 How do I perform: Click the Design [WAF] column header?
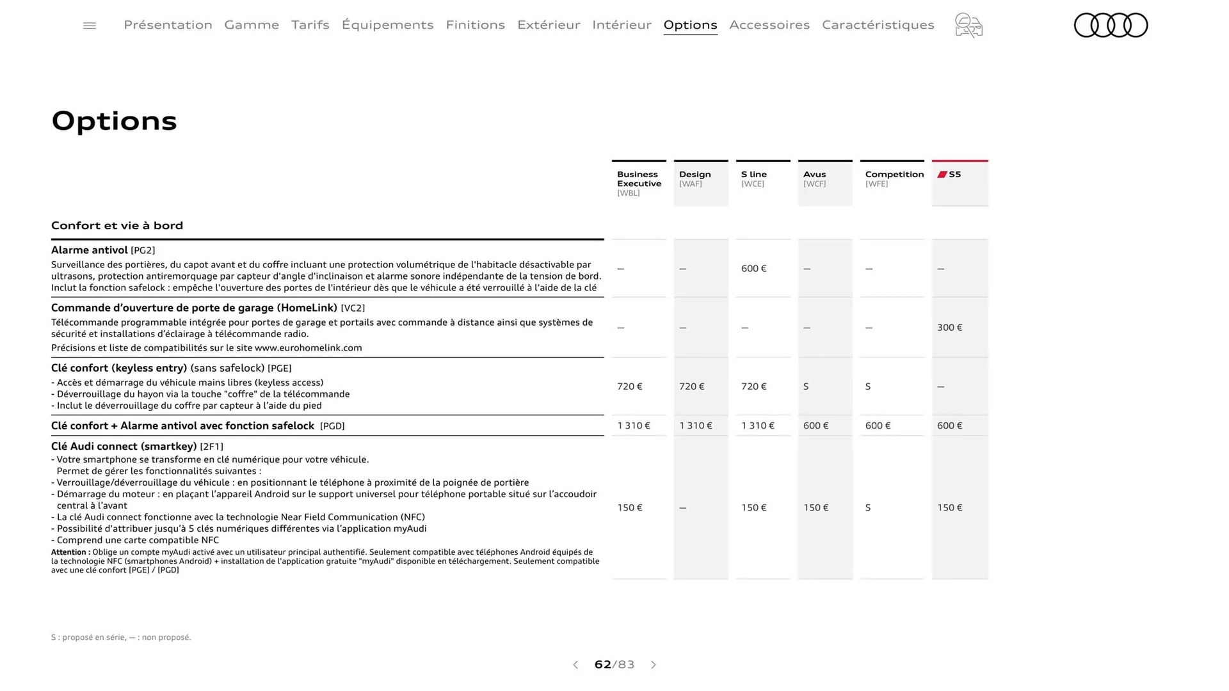[x=701, y=183]
